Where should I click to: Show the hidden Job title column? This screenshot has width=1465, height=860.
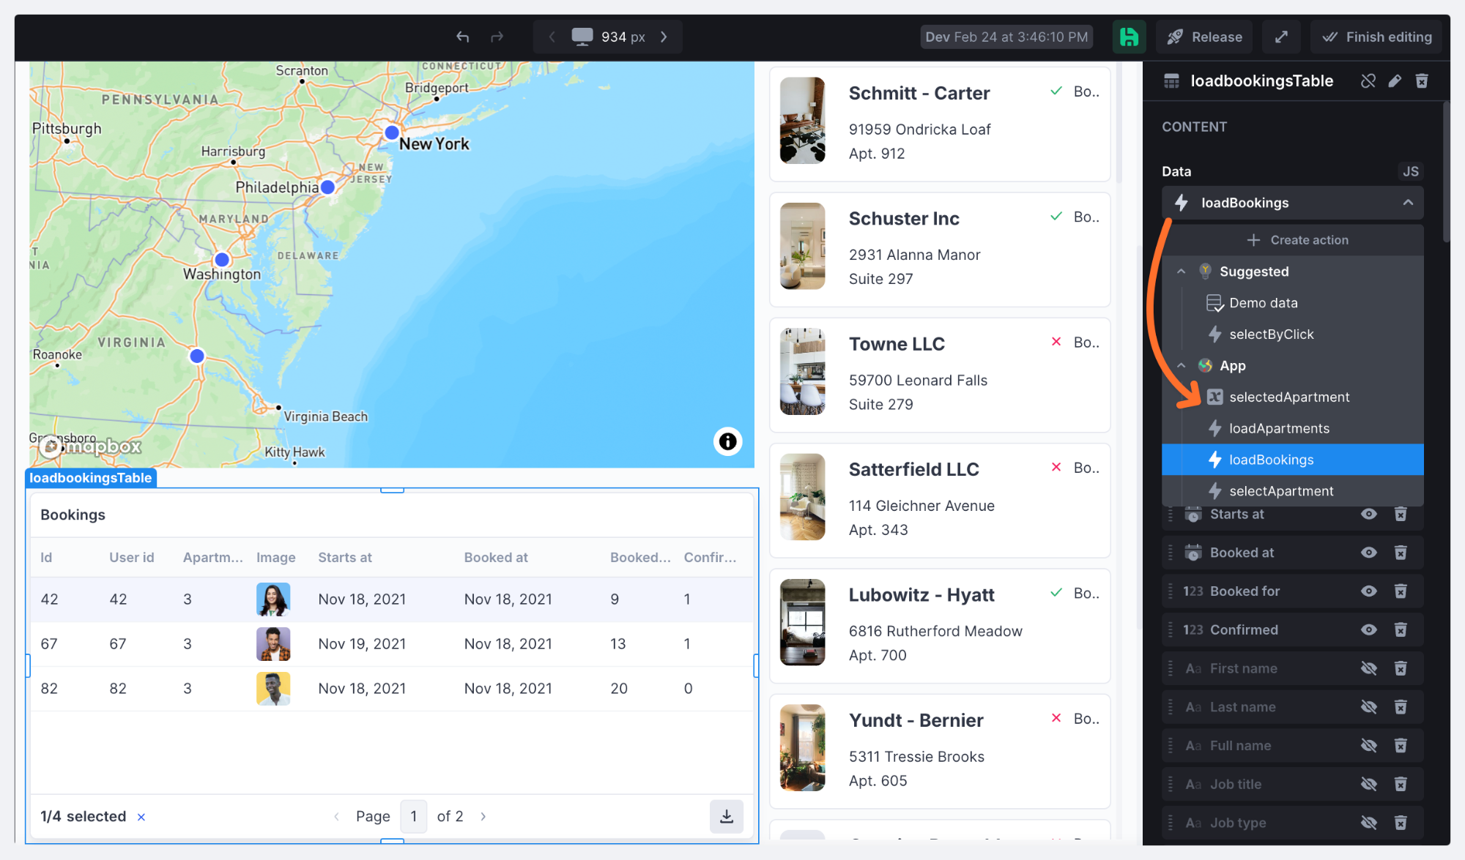pos(1368,785)
